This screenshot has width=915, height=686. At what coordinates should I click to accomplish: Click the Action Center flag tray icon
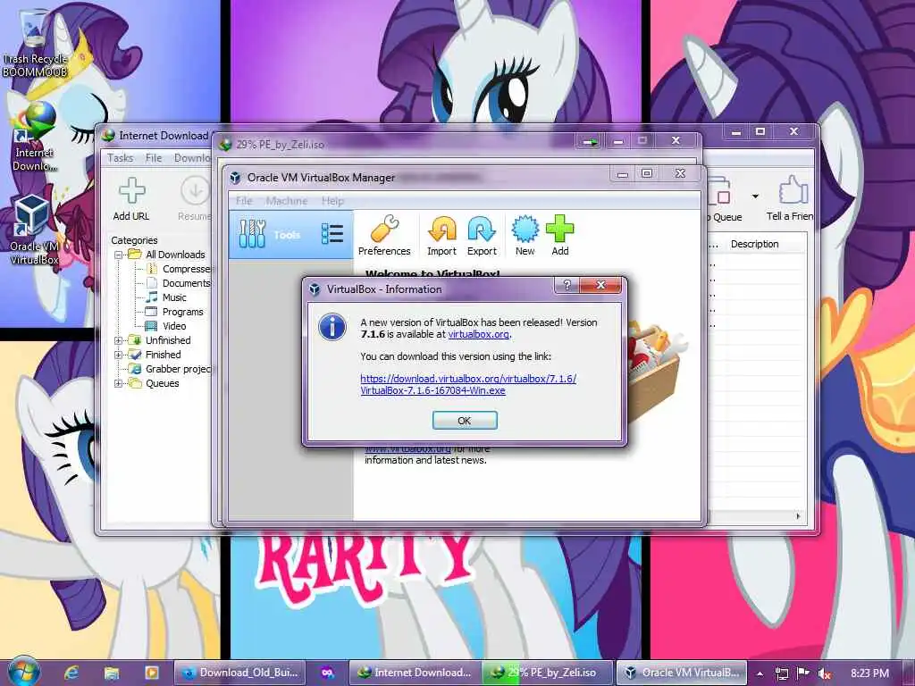(x=803, y=673)
